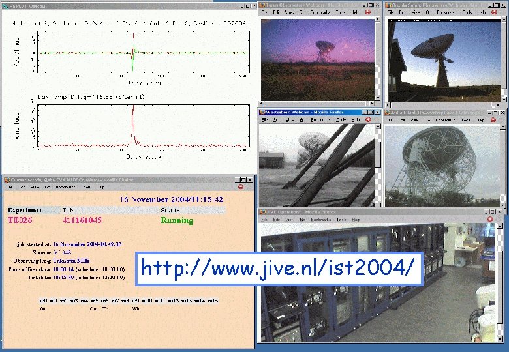This screenshot has width=509, height=352.
Task: Click red stop icon in Westerbork Webcam window
Action: tap(368, 119)
